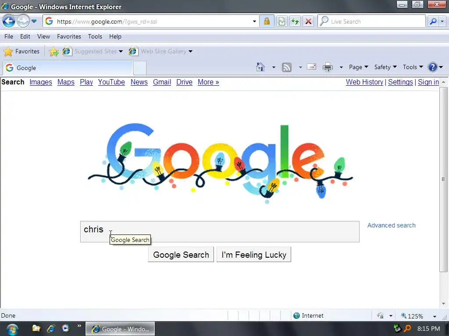449x336 pixels.
Task: Click the vertical page scrollbar thumb
Action: pyautogui.click(x=443, y=179)
